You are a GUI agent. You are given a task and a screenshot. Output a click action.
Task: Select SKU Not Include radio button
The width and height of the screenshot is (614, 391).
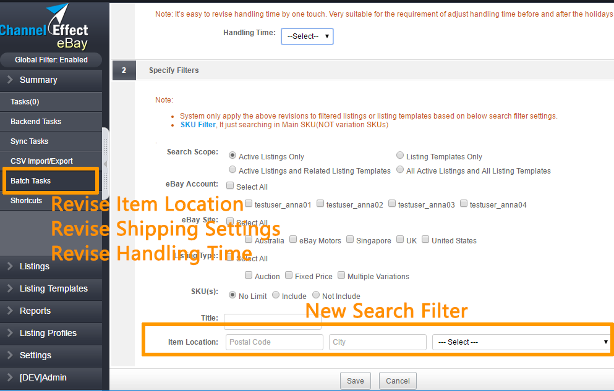(x=316, y=295)
